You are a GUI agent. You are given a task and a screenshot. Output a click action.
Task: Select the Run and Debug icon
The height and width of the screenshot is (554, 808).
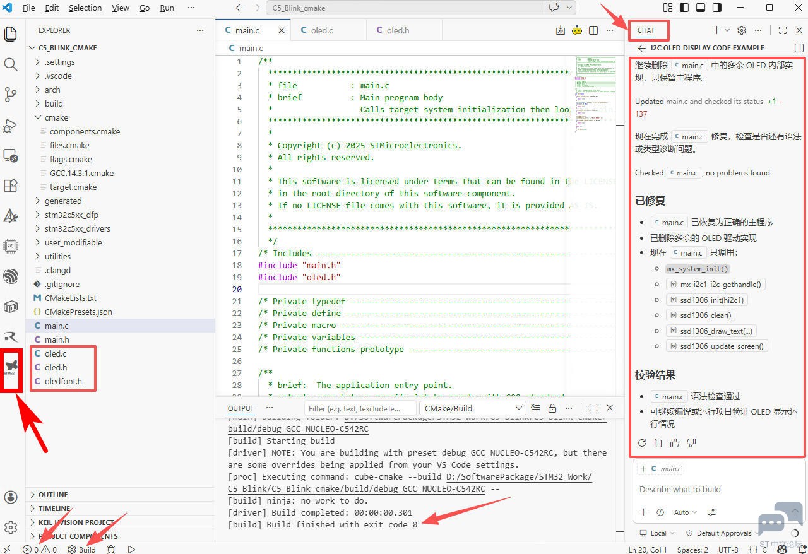[x=11, y=125]
